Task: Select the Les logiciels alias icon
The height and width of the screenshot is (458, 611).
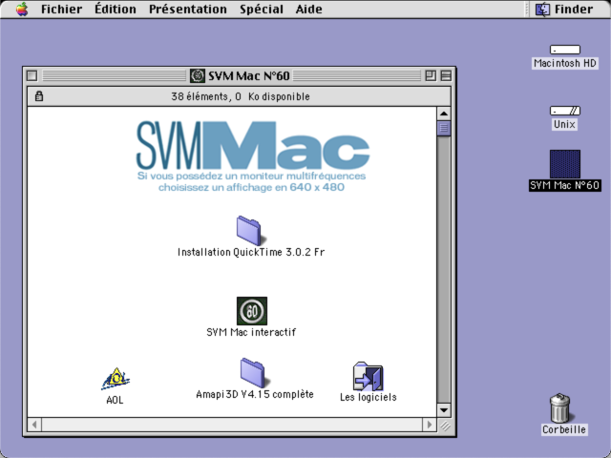Action: [x=369, y=376]
